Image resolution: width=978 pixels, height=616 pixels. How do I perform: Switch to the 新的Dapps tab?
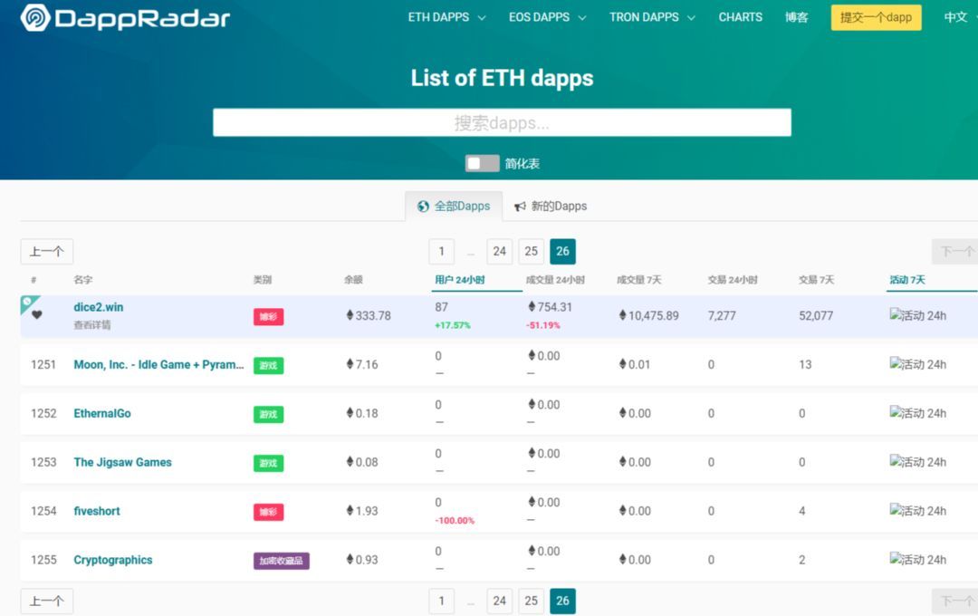(551, 207)
